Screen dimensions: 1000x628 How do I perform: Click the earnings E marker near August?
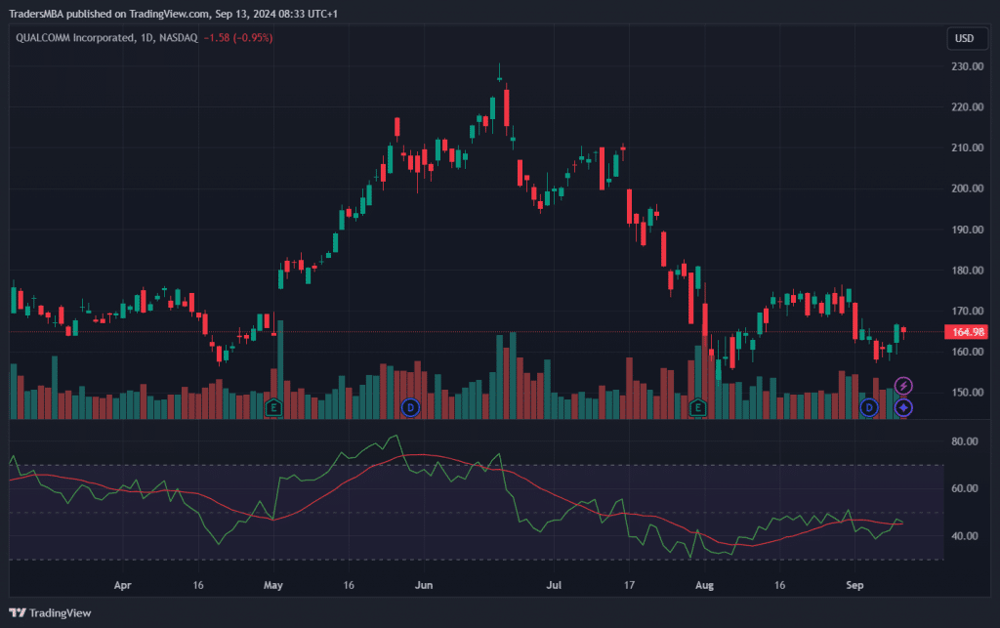tap(697, 406)
